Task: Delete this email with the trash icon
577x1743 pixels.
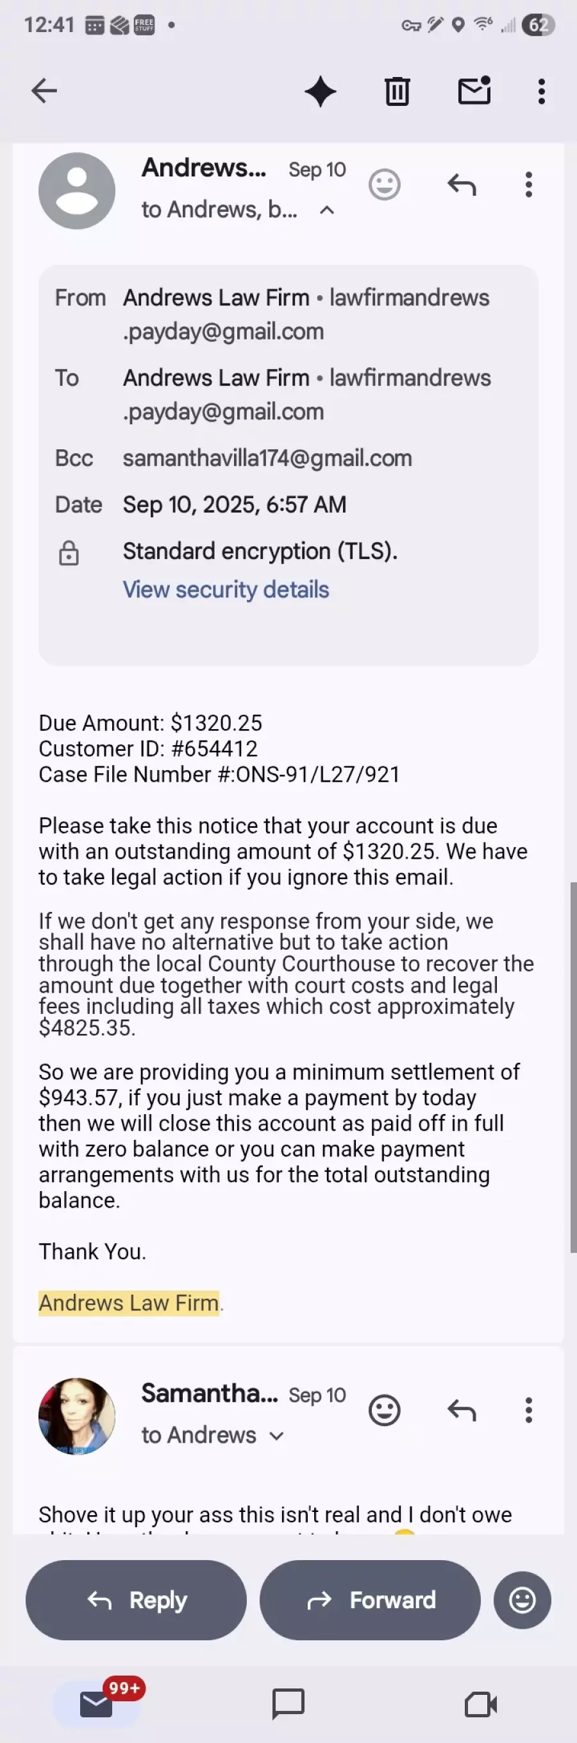Action: (397, 91)
